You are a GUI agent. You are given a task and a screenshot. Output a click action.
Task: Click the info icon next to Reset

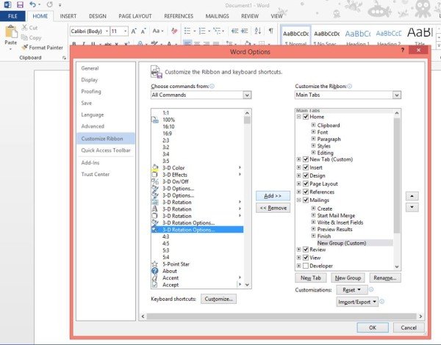(371, 289)
